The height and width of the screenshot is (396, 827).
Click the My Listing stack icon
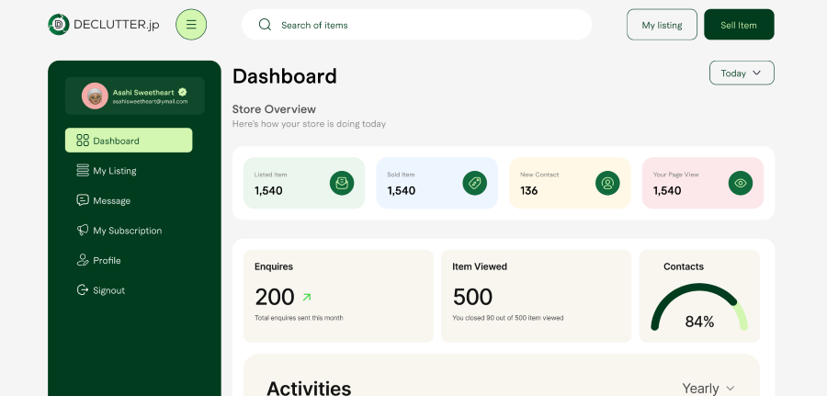[83, 170]
